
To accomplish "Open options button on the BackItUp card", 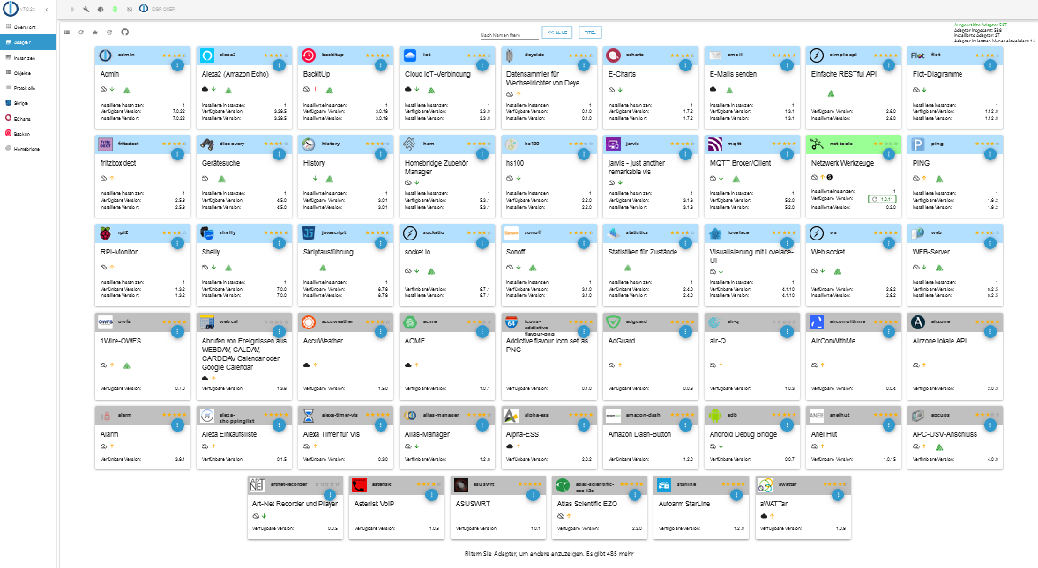I will (x=381, y=65).
